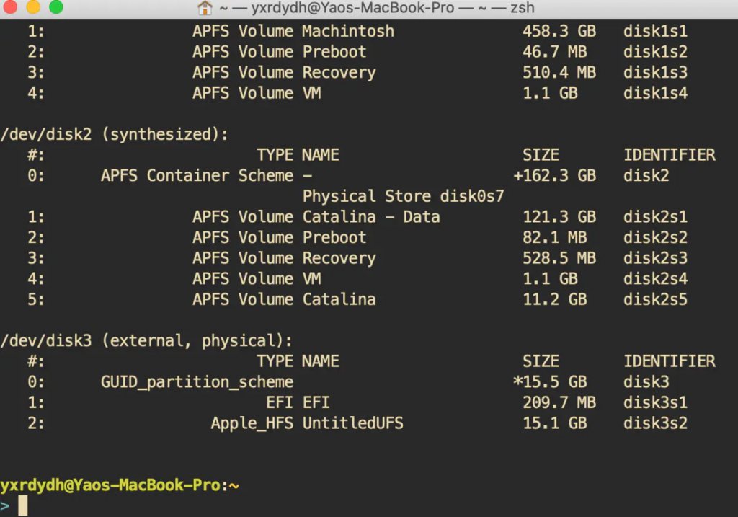The width and height of the screenshot is (738, 517).
Task: Click '121.3 GB' size value
Action: point(559,217)
